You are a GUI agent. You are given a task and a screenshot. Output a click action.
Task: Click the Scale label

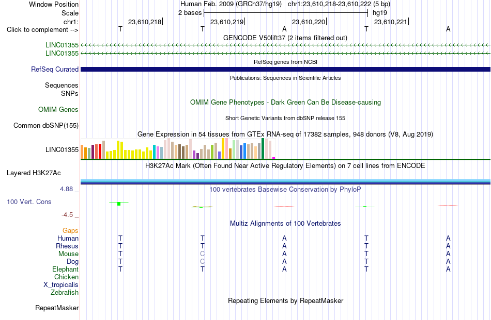click(70, 13)
